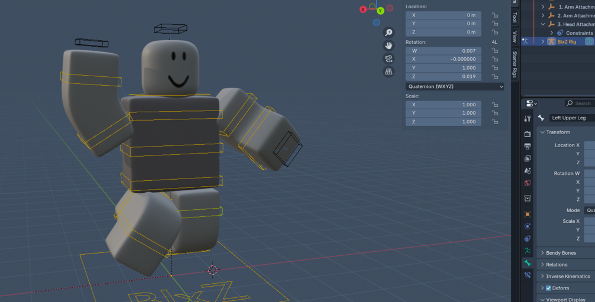Open the Output properties tab (printer icon)
The image size is (595, 302).
click(x=528, y=146)
